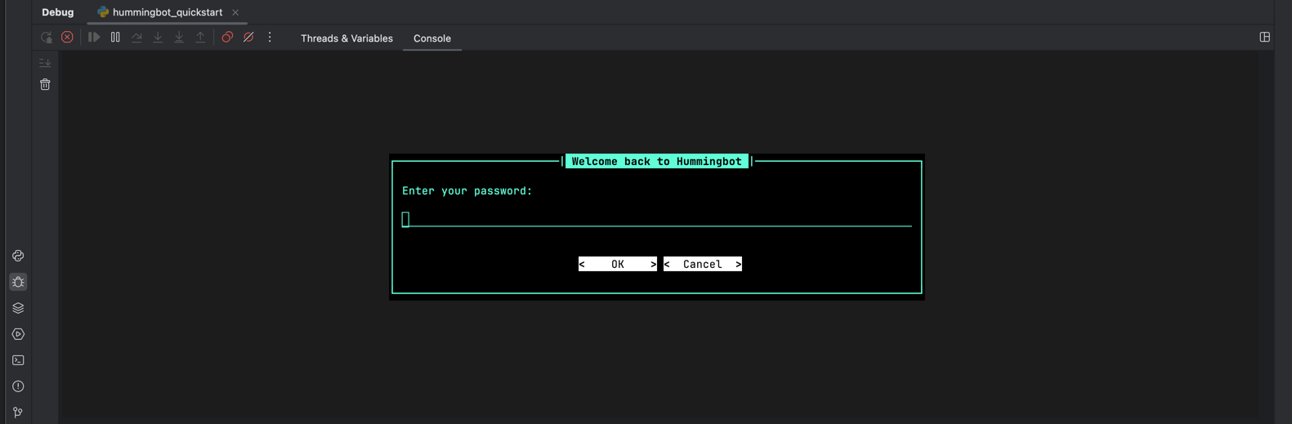The image size is (1292, 424).
Task: Resume program execution
Action: click(x=94, y=38)
